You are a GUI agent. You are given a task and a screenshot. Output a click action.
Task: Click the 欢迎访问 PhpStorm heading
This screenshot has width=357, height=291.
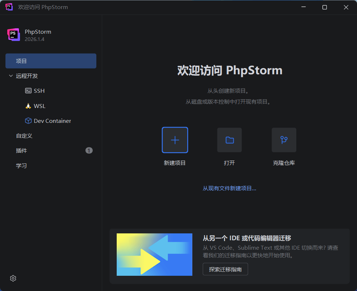230,70
